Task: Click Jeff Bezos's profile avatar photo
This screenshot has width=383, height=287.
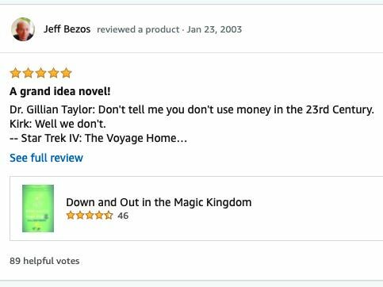Action: pos(23,29)
